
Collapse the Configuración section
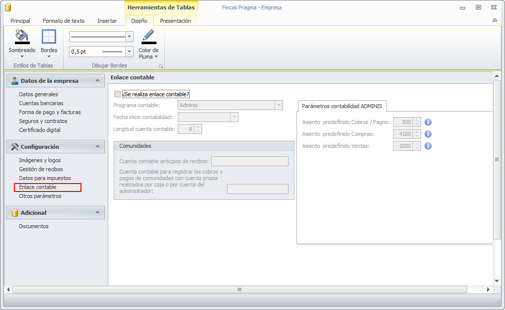click(x=97, y=147)
